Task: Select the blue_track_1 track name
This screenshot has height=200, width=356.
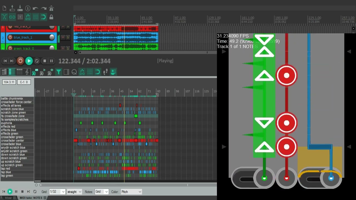Action: pyautogui.click(x=23, y=37)
